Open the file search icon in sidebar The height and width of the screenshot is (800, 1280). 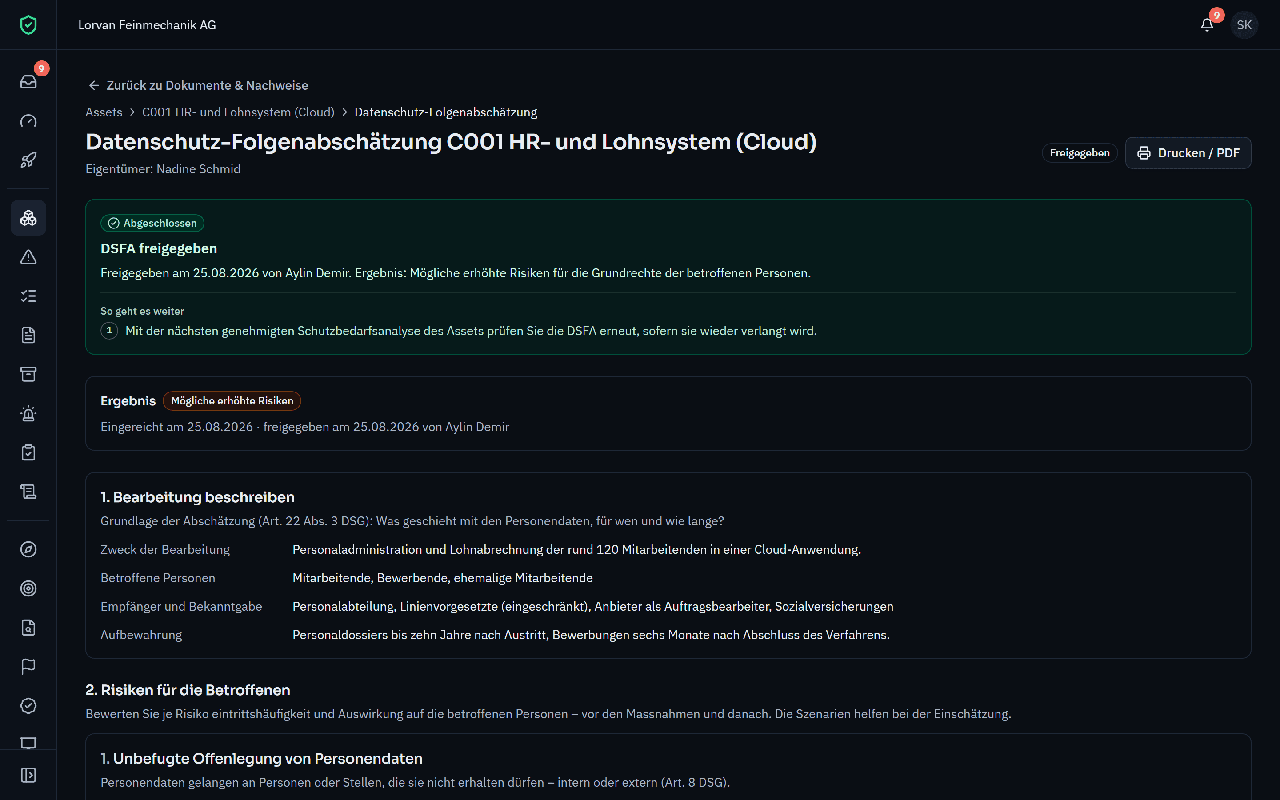pos(28,628)
